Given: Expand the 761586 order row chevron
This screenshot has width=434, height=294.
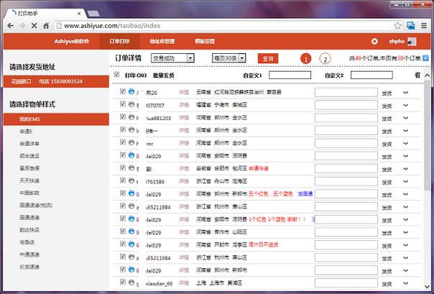Looking at the screenshot, I should pyautogui.click(x=405, y=182).
